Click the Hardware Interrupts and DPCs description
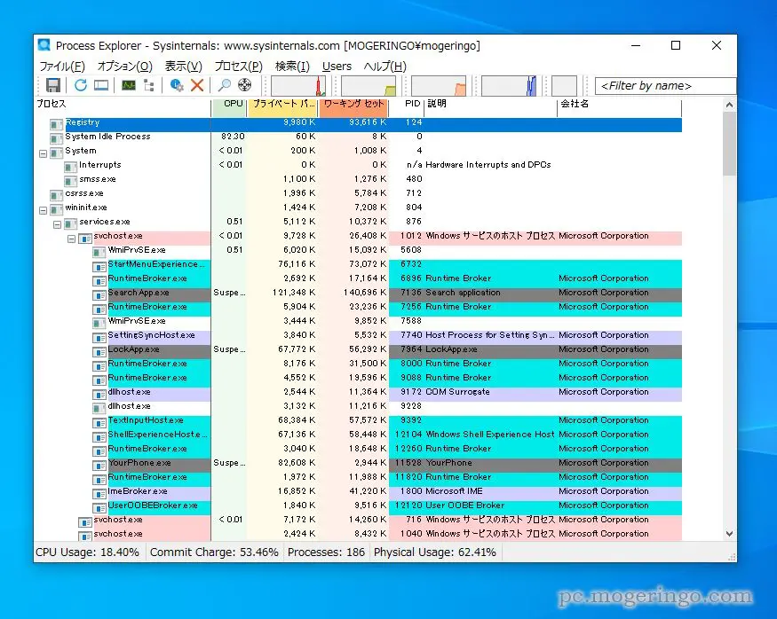Screen dimensions: 777x619 pos(488,165)
